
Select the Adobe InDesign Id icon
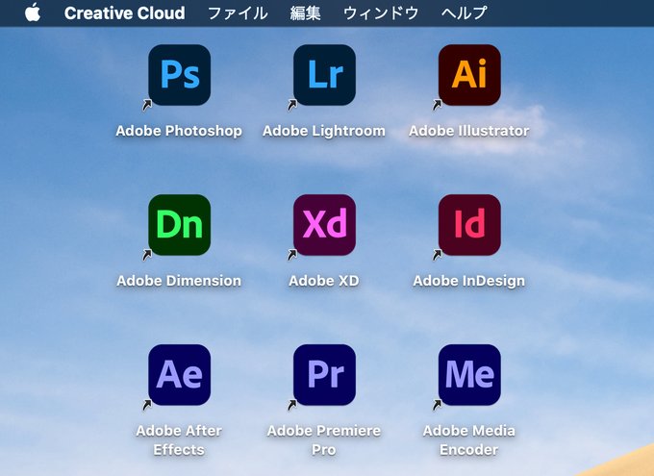pyautogui.click(x=469, y=225)
